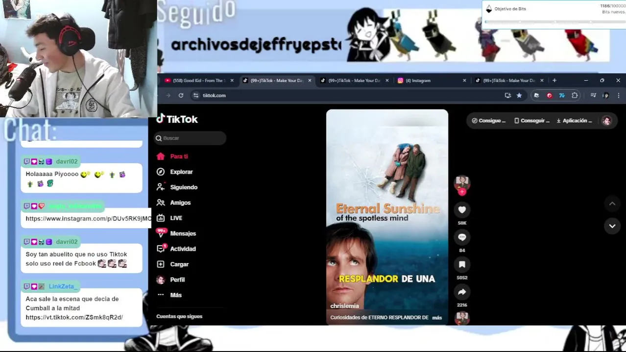Like the video with heart icon
The height and width of the screenshot is (352, 626).
pyautogui.click(x=462, y=210)
